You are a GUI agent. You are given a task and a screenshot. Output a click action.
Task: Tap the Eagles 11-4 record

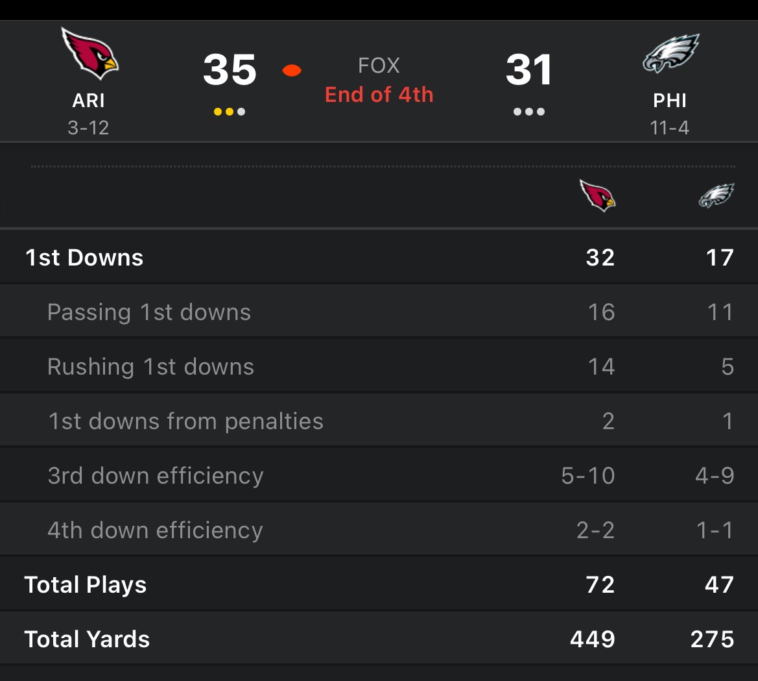pos(670,128)
